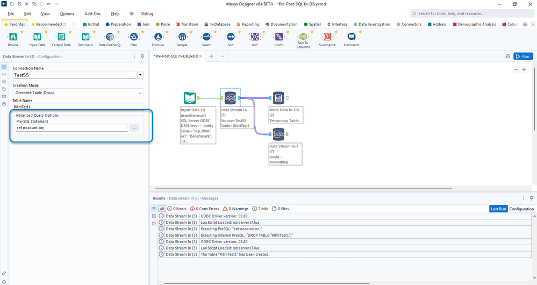The width and height of the screenshot is (537, 285).
Task: Open Pre-SQL Statement editor ellipsis button
Action: (134, 128)
